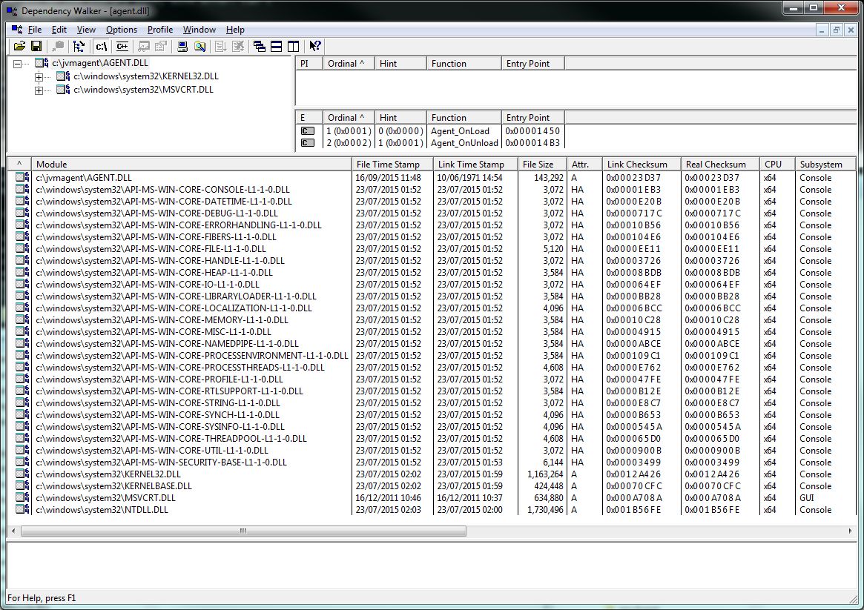The width and height of the screenshot is (864, 610).
Task: Open the Help menu
Action: click(x=235, y=30)
